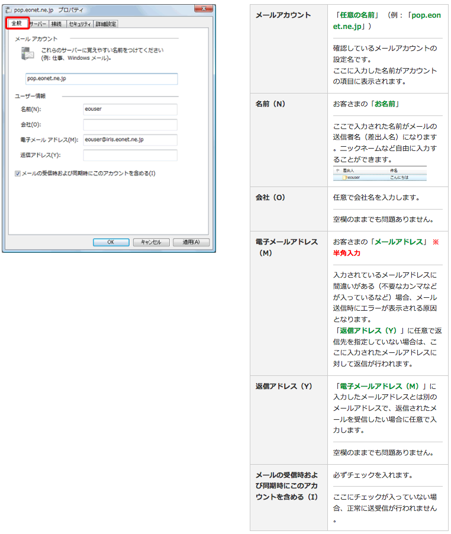
Task: Open the 接続 tab
Action: [56, 24]
